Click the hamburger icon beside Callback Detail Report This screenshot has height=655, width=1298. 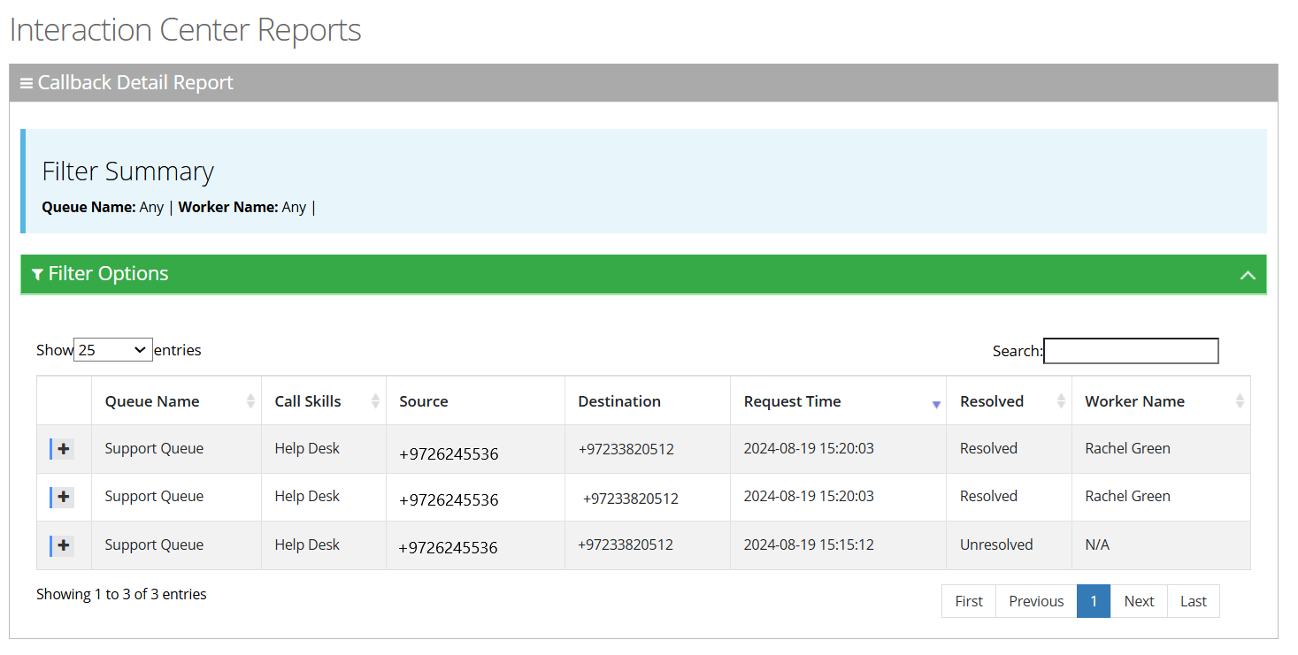[27, 83]
